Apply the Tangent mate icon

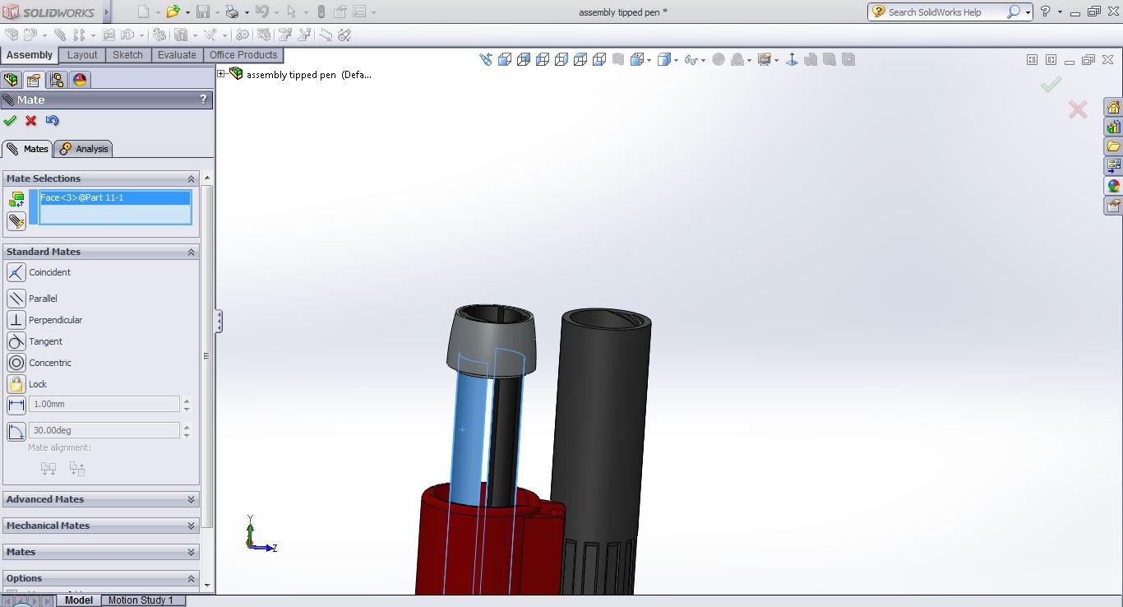pyautogui.click(x=16, y=341)
